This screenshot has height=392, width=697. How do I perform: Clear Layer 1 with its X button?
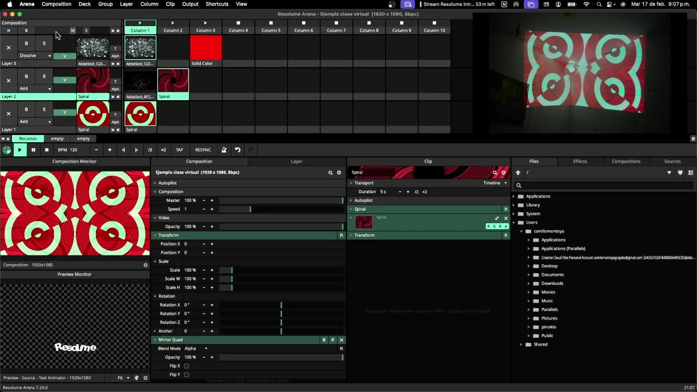pyautogui.click(x=8, y=114)
